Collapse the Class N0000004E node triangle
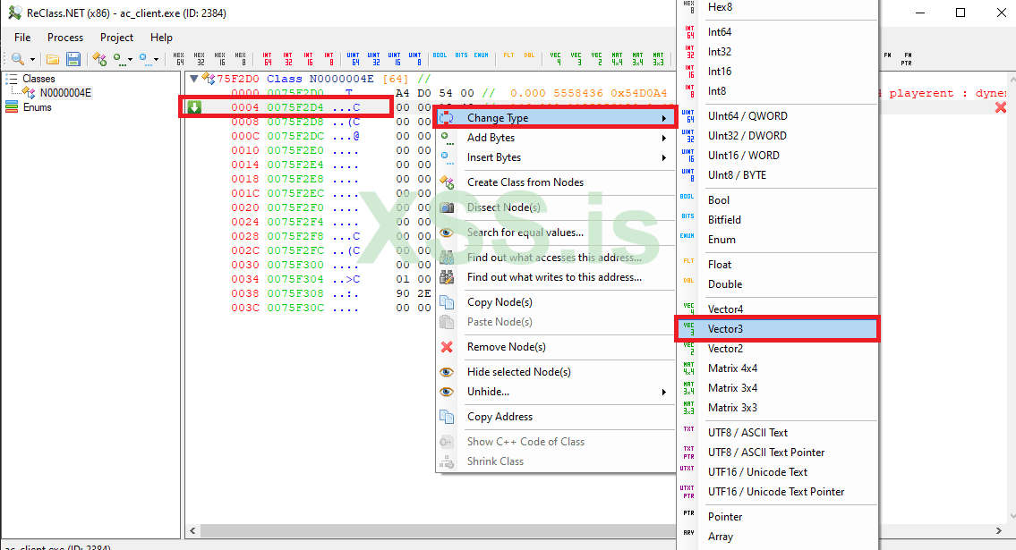Image resolution: width=1016 pixels, height=550 pixels. tap(193, 79)
